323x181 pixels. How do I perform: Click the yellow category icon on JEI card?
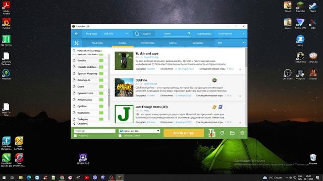click(x=214, y=107)
